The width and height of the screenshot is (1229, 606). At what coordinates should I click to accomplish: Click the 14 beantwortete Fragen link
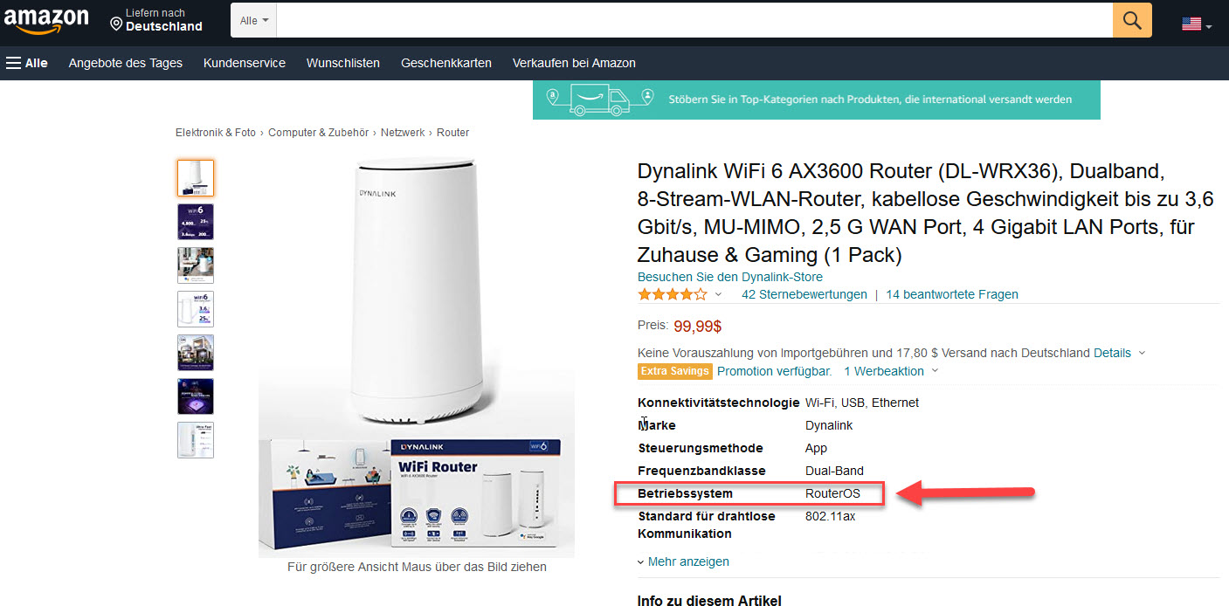(952, 294)
